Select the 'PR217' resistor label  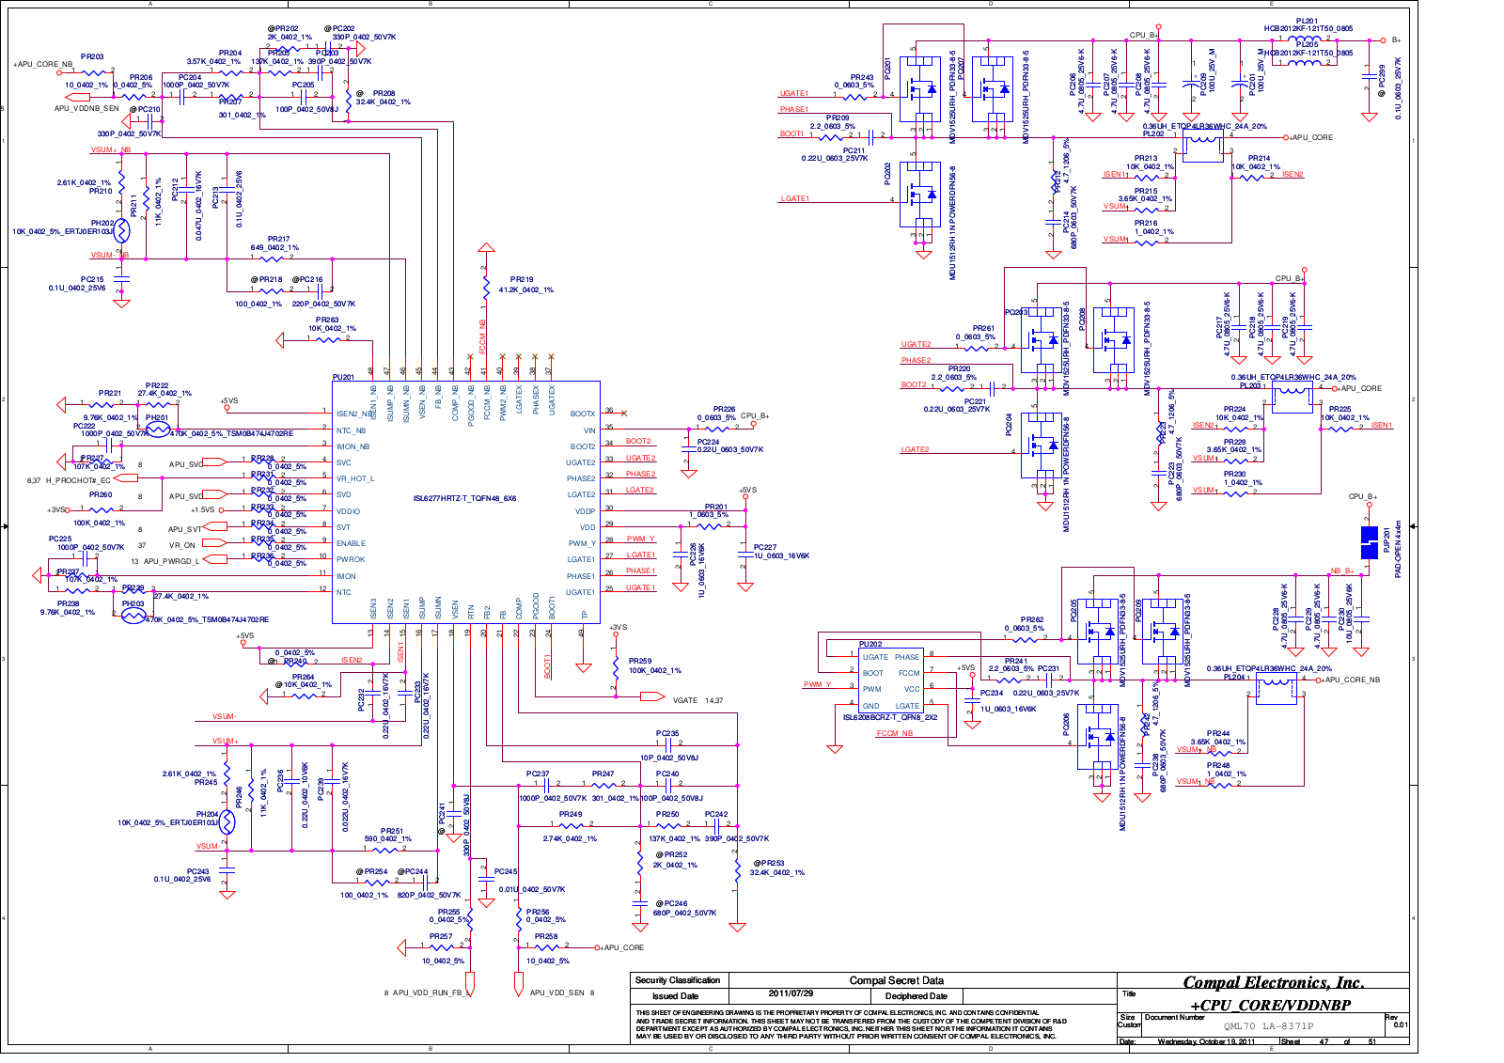[x=278, y=239]
